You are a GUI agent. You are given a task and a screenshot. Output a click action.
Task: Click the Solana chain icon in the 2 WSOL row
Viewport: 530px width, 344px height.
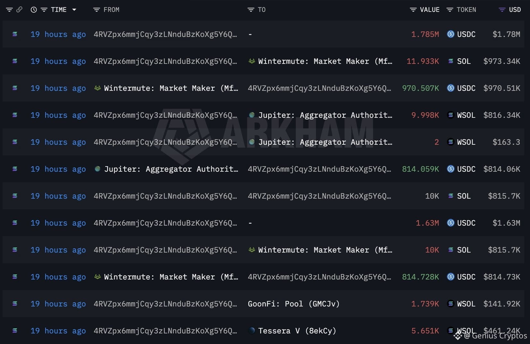tap(15, 142)
